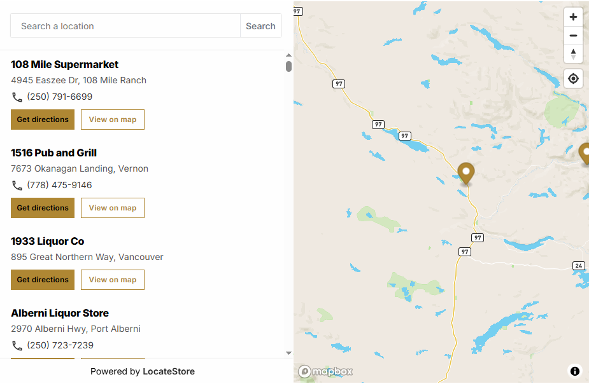The image size is (589, 384).
Task: View 1933 Liquor Co on map
Action: [113, 280]
